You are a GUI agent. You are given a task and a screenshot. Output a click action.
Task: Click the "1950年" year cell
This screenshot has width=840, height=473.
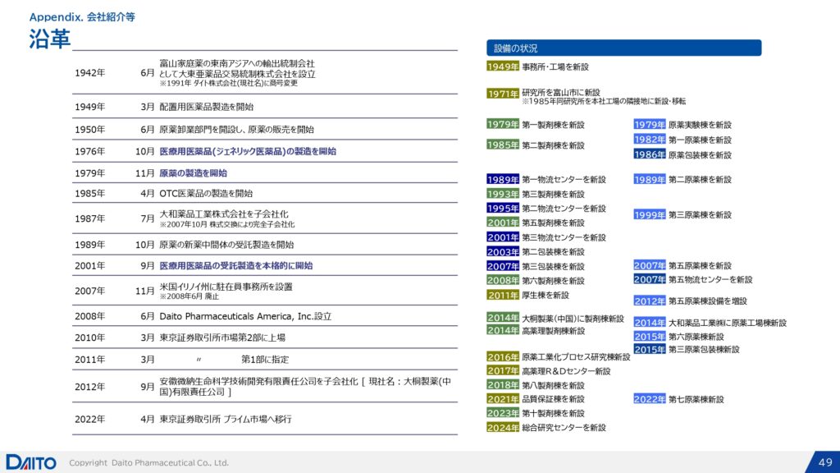tap(90, 129)
